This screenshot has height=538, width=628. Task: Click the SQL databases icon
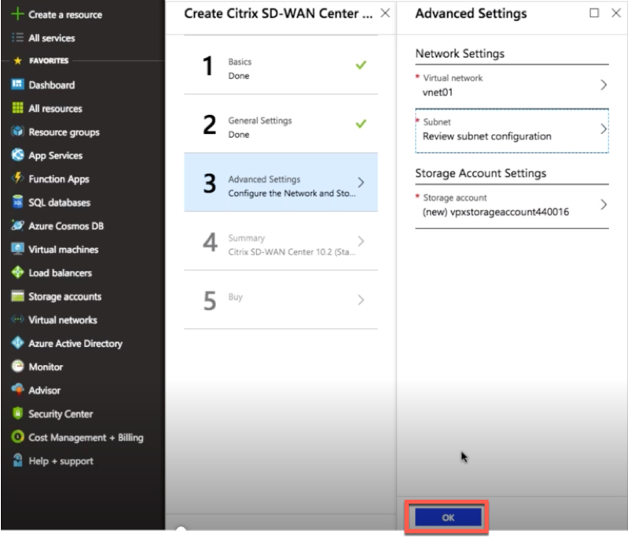coord(18,202)
